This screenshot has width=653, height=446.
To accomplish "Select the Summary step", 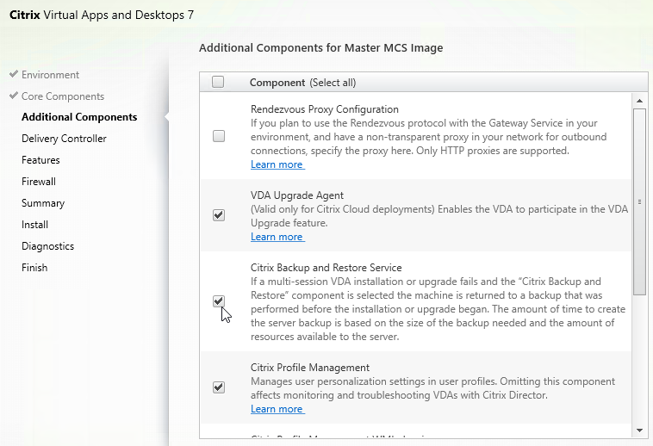I will [43, 203].
